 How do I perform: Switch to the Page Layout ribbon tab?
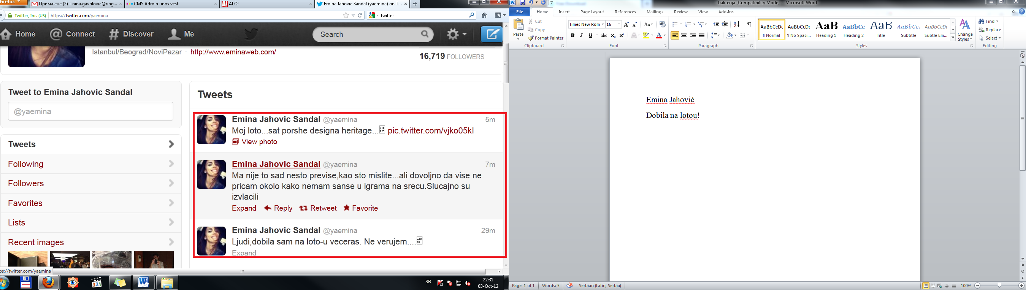tap(592, 12)
